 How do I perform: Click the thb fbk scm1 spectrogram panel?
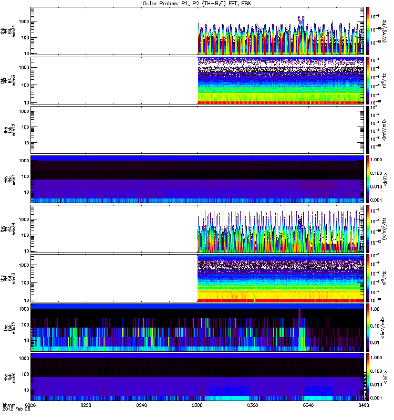(x=197, y=179)
